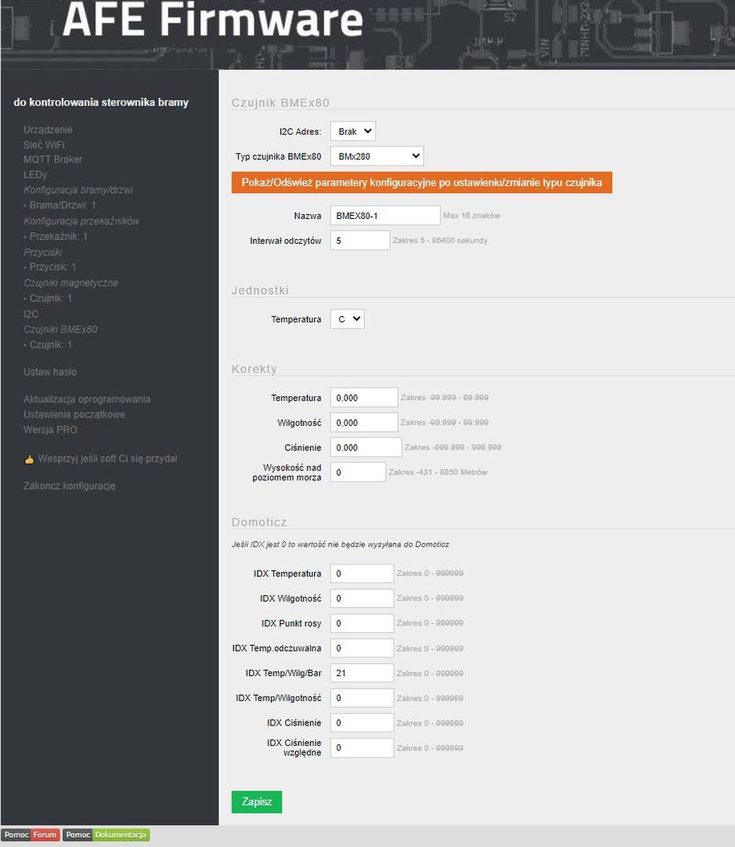735x847 pixels.
Task: Open the Pomoc Dokumentacja badge
Action: point(106,835)
